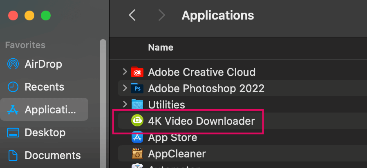Select the App Store row name

pyautogui.click(x=172, y=138)
